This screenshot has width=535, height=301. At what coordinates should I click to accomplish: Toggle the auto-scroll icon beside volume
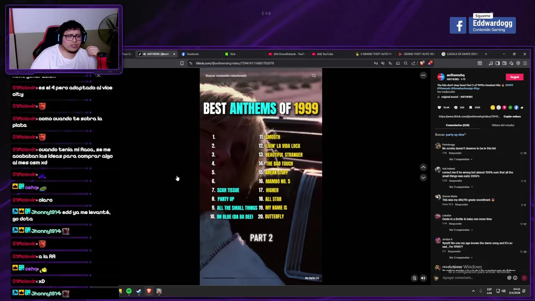click(414, 278)
